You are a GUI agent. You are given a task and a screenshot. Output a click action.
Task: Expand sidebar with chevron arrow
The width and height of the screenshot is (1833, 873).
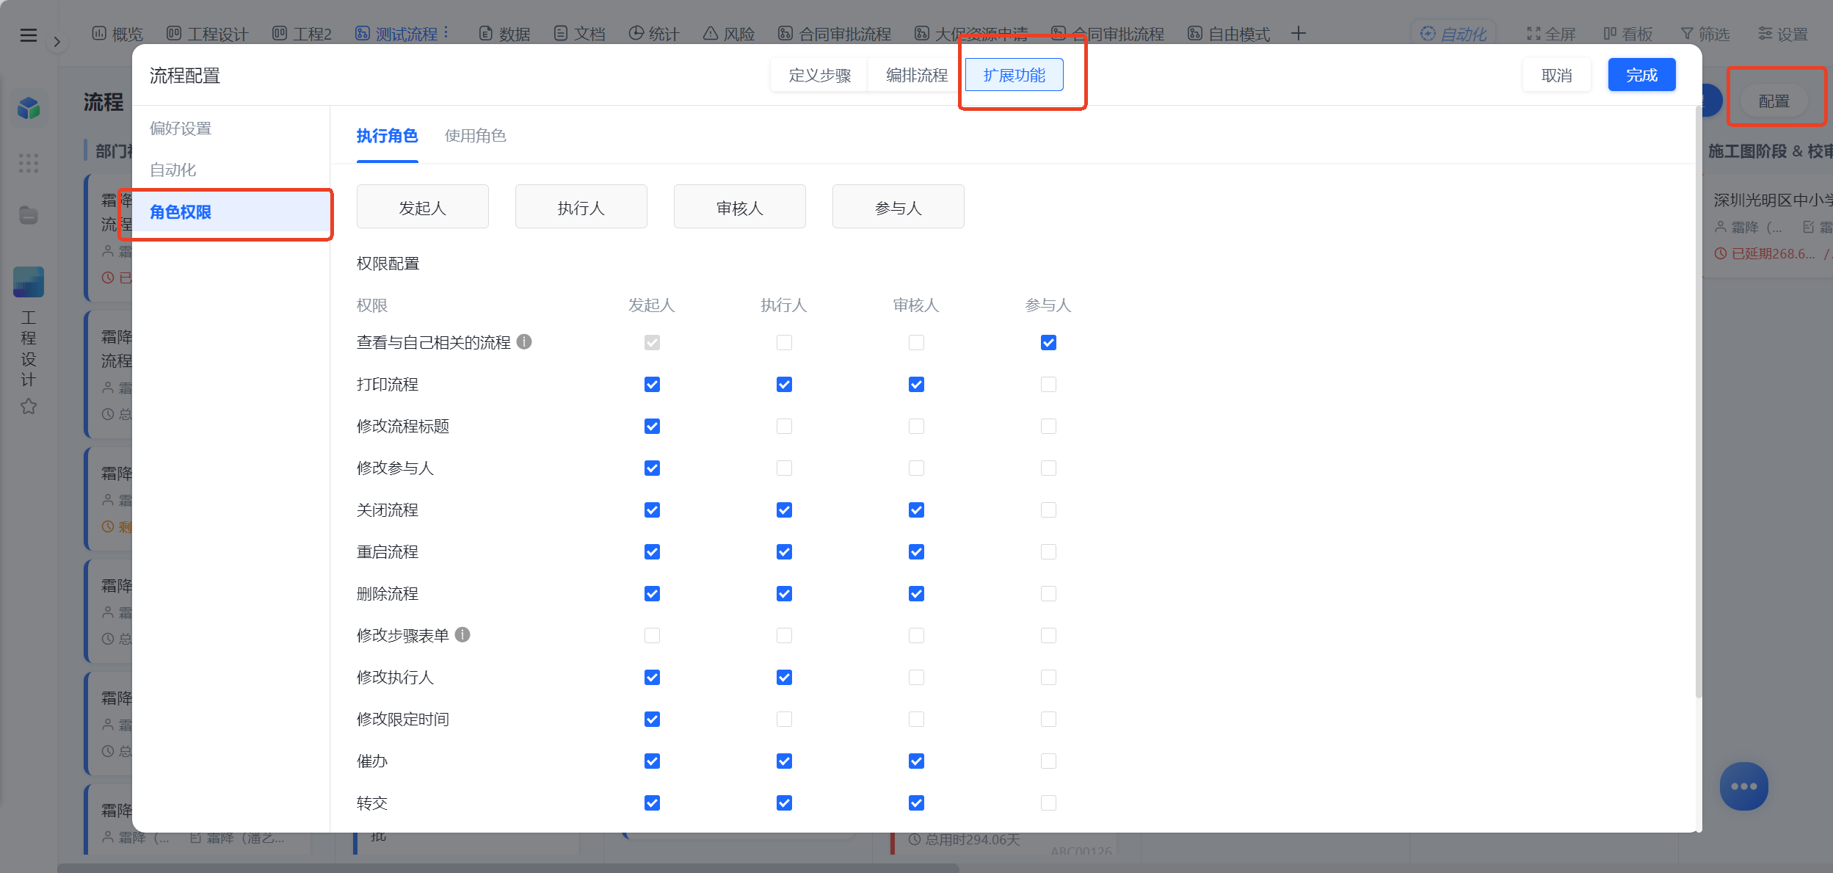click(57, 42)
